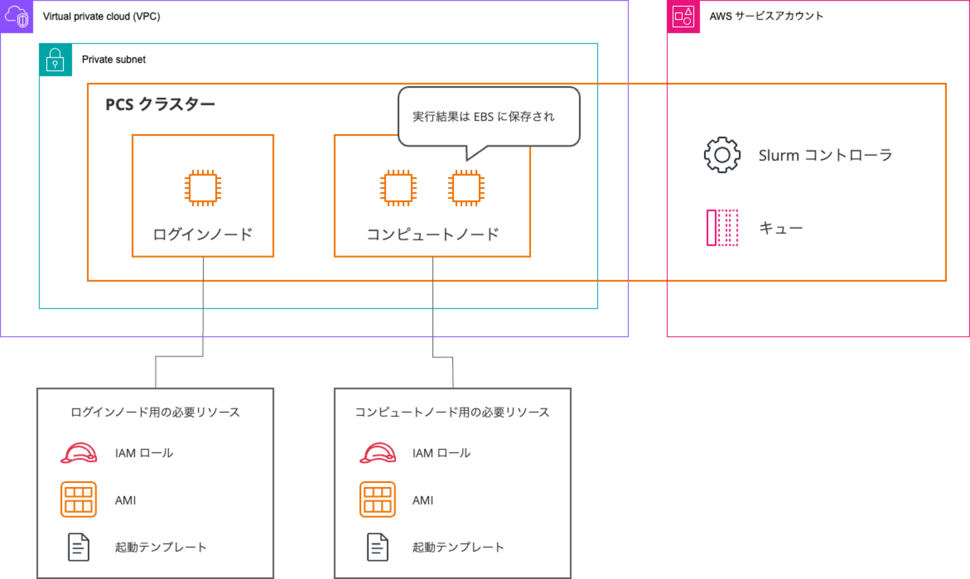Click the AWS service account shapes icon
Screen dimensions: 970x579
[683, 16]
